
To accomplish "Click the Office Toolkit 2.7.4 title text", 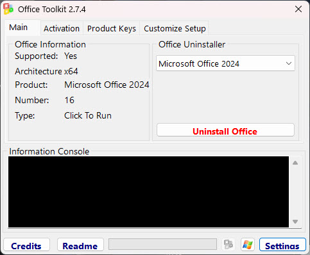I will pos(52,10).
